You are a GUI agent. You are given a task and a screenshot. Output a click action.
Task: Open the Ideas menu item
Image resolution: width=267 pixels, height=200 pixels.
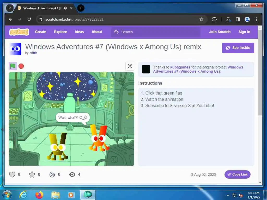pos(79,32)
